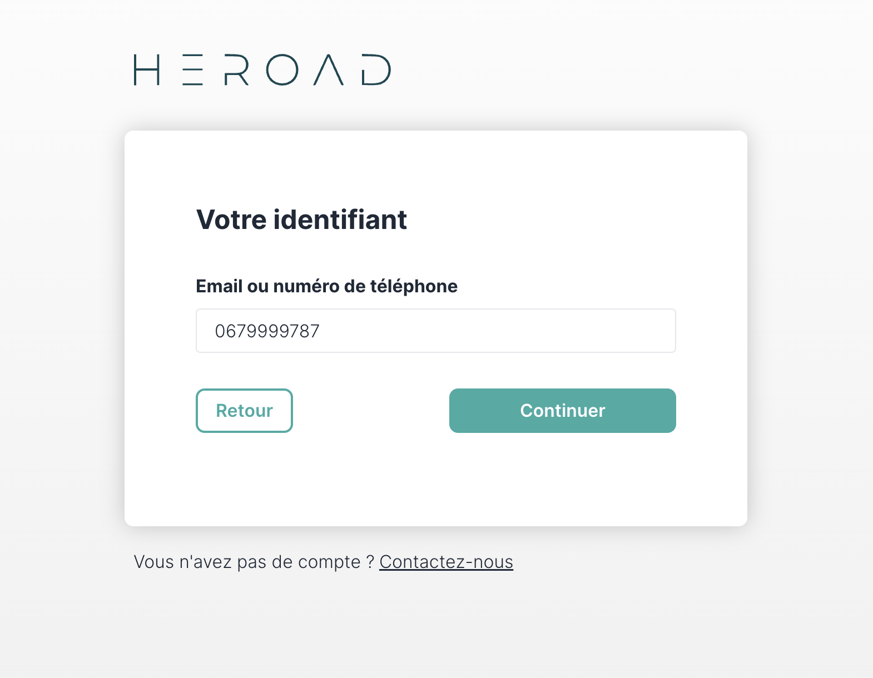Screen dimensions: 873x678
Task: Click the Votre identifiant heading
Action: (302, 220)
